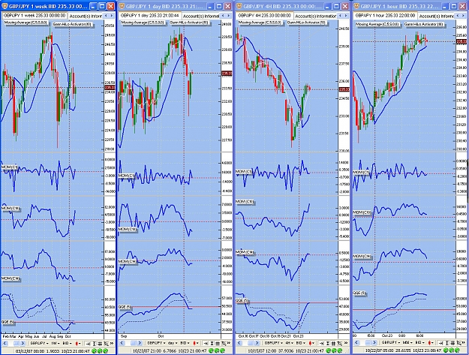This screenshot has width=469, height=355.
Task: Expand toolbar overflow chevron in daily window
Action: [229, 343]
